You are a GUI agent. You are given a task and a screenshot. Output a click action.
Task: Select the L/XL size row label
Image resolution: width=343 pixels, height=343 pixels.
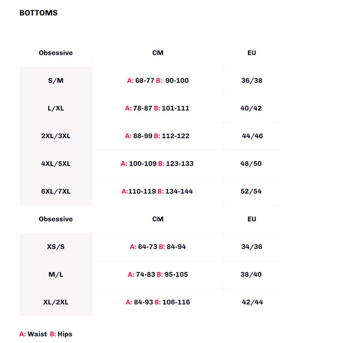(56, 108)
